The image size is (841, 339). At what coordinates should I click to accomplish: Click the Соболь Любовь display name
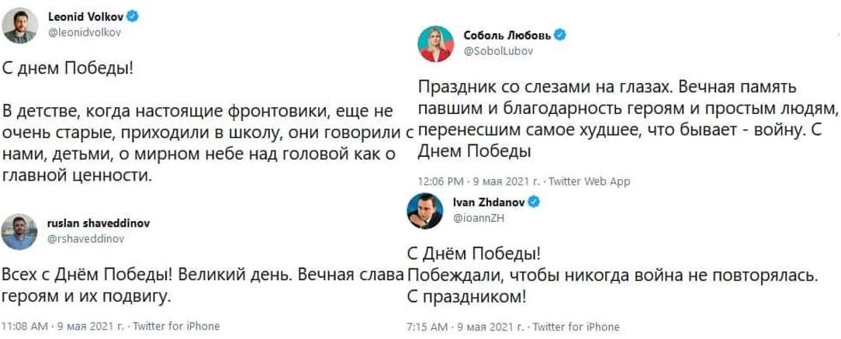tap(506, 35)
